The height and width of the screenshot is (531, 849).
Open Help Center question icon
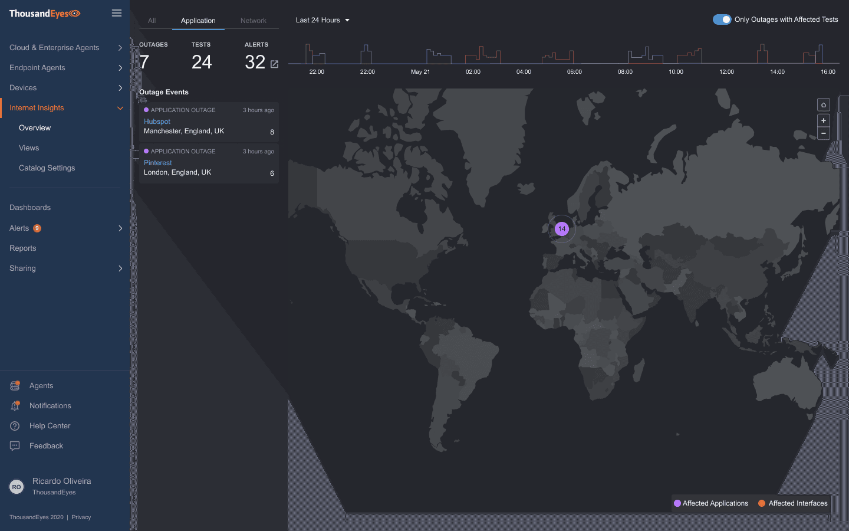15,426
